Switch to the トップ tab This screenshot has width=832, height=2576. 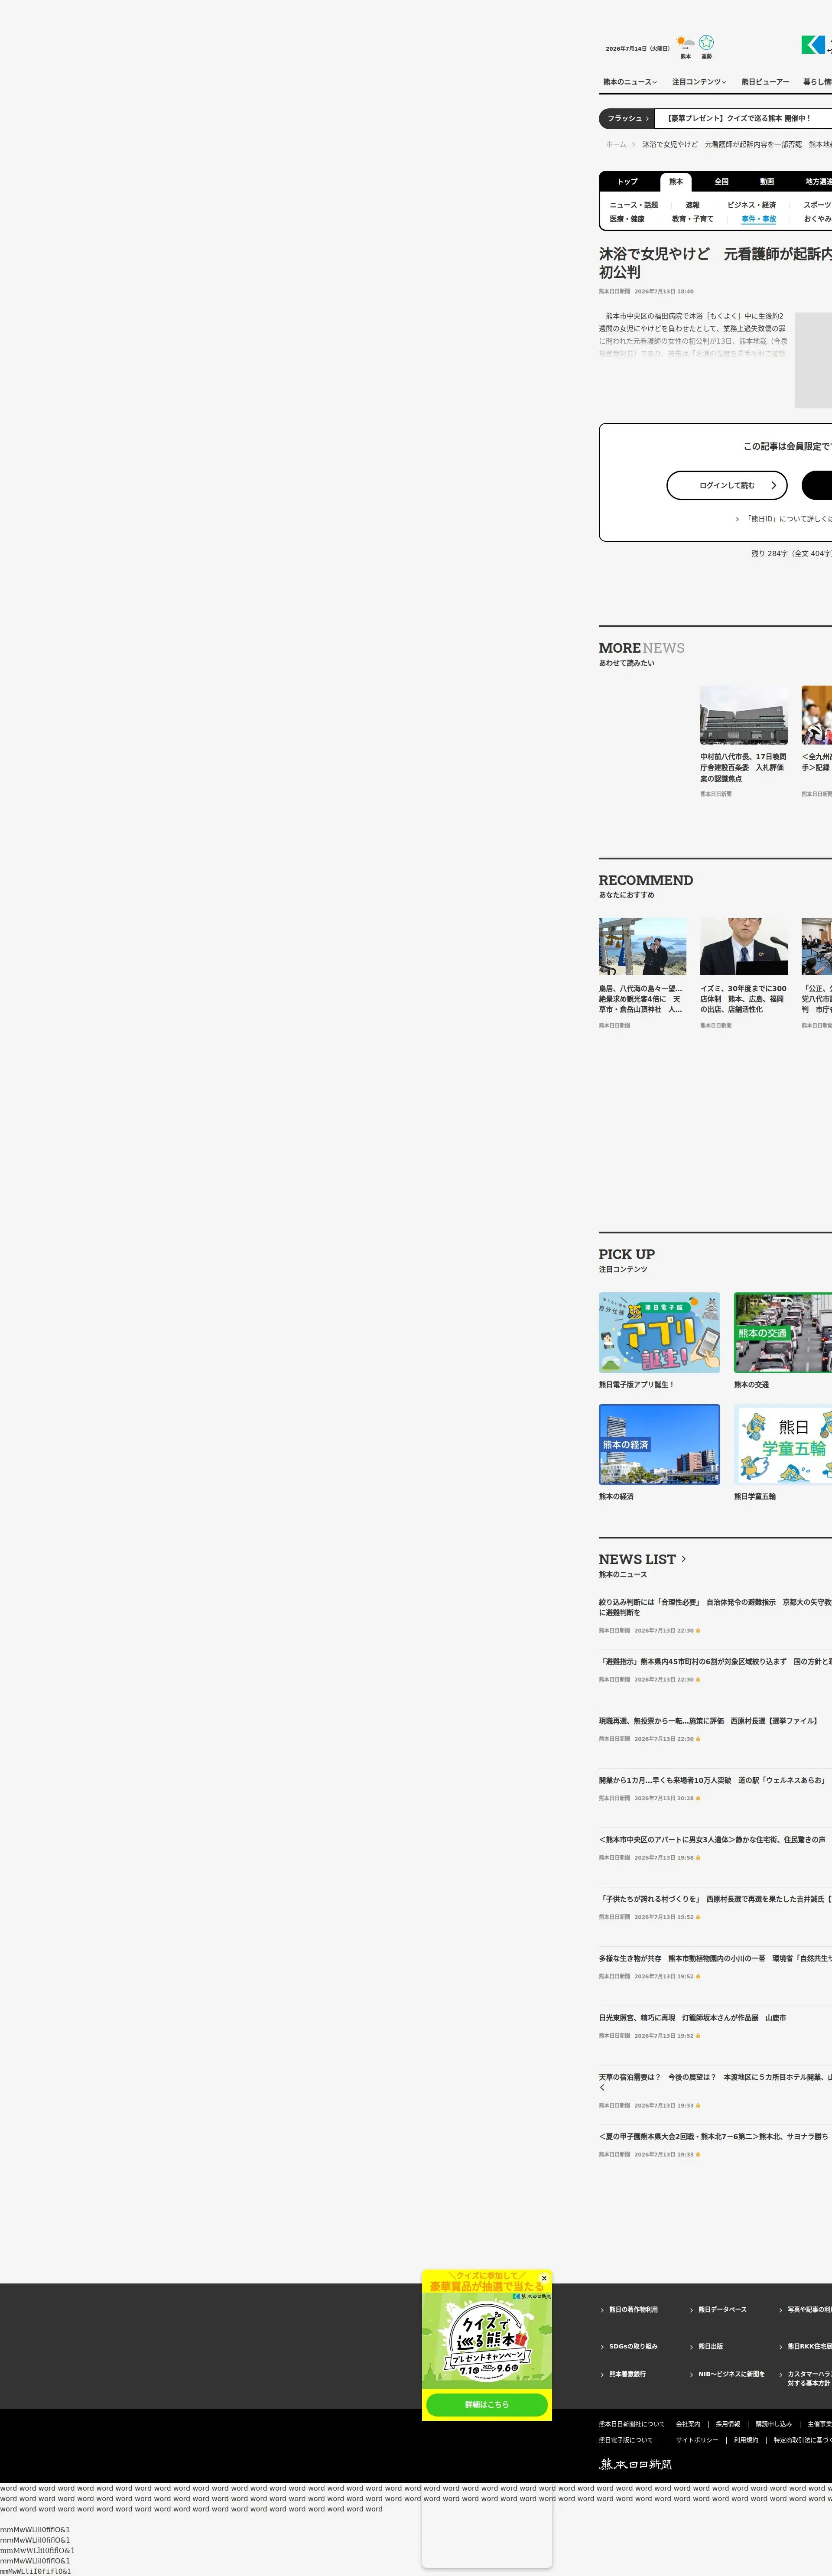[x=627, y=182]
